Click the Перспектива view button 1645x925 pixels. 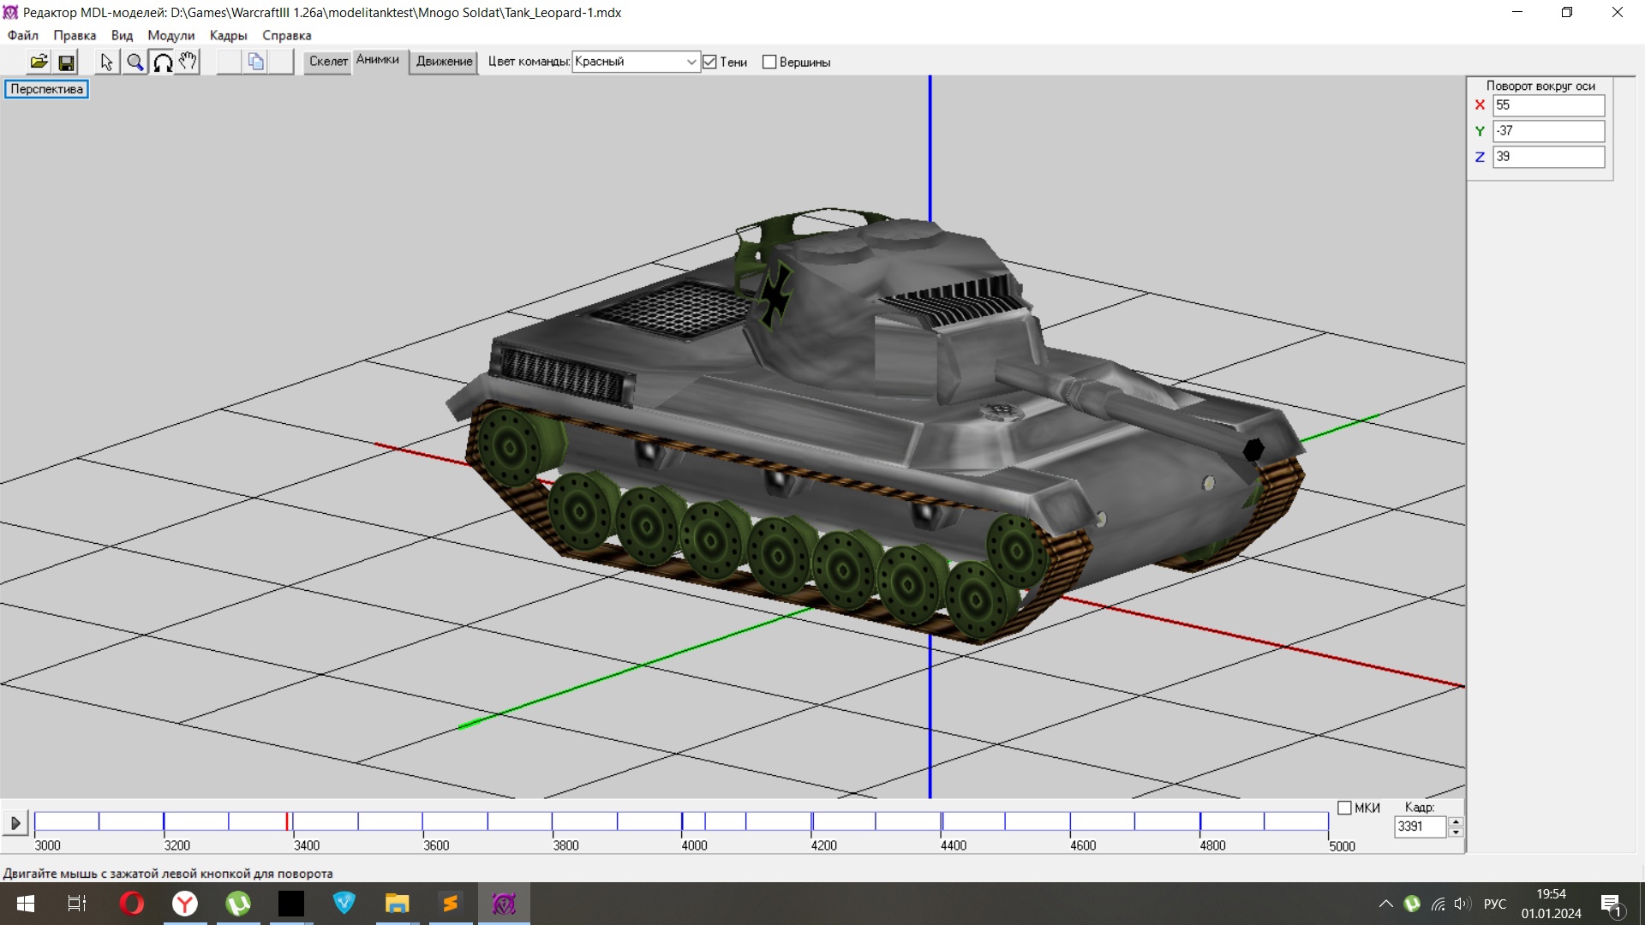point(46,89)
